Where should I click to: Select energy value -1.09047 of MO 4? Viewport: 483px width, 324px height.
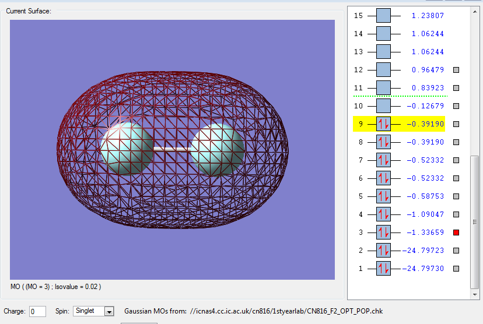426,214
